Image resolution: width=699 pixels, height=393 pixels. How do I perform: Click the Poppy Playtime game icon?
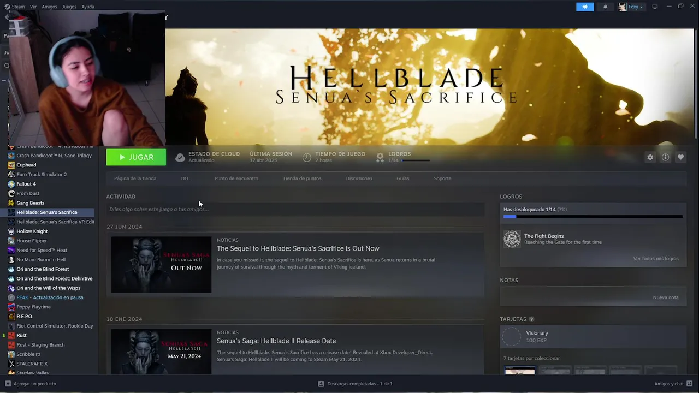click(11, 307)
